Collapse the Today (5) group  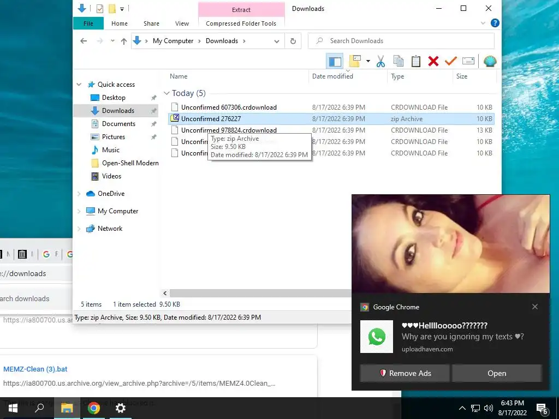coord(166,93)
